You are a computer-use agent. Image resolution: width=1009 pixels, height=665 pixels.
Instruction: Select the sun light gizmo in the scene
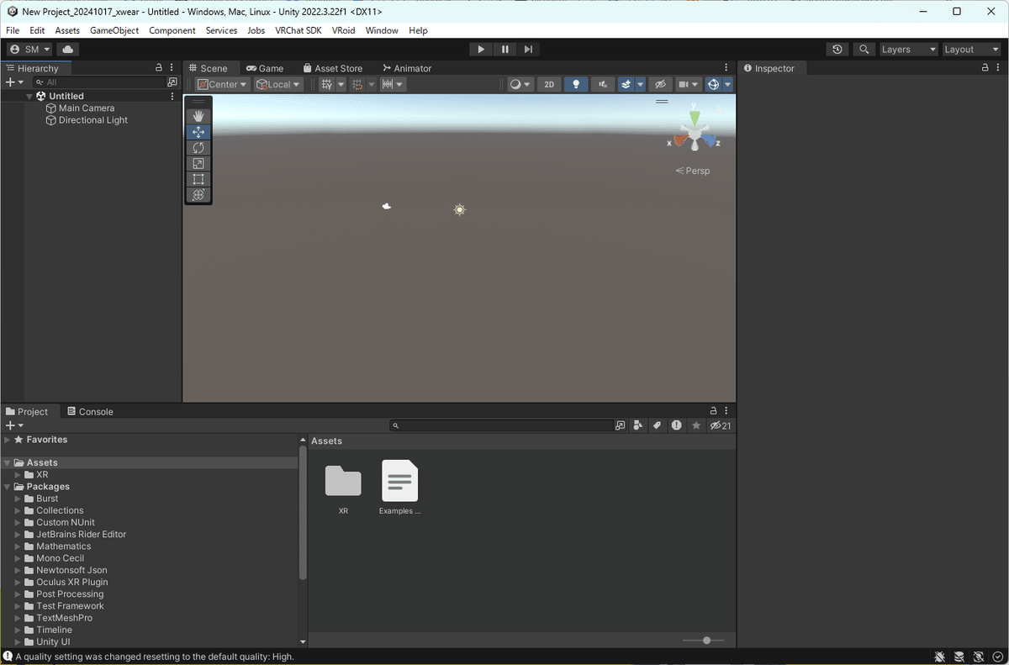(459, 209)
